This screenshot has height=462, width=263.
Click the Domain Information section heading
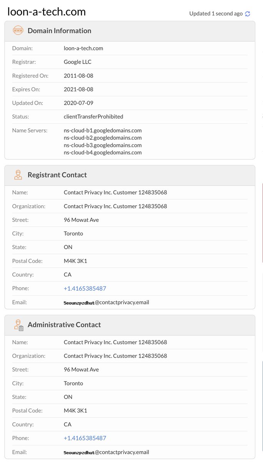60,31
